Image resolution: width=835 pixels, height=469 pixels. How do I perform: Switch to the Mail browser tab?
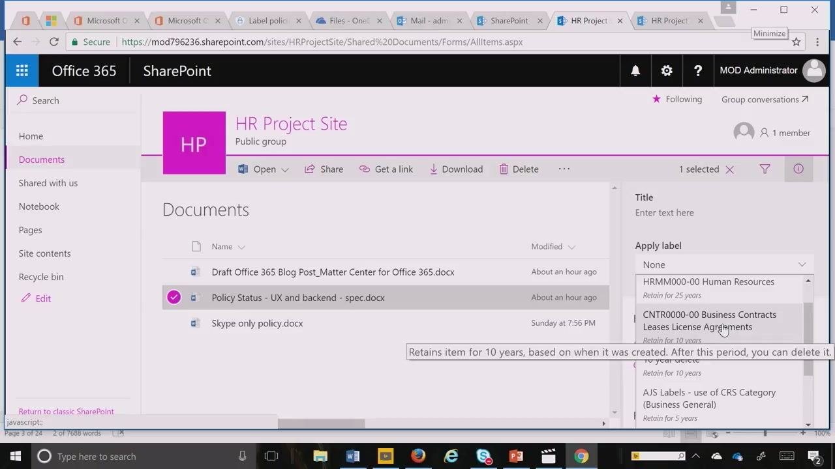tap(429, 21)
